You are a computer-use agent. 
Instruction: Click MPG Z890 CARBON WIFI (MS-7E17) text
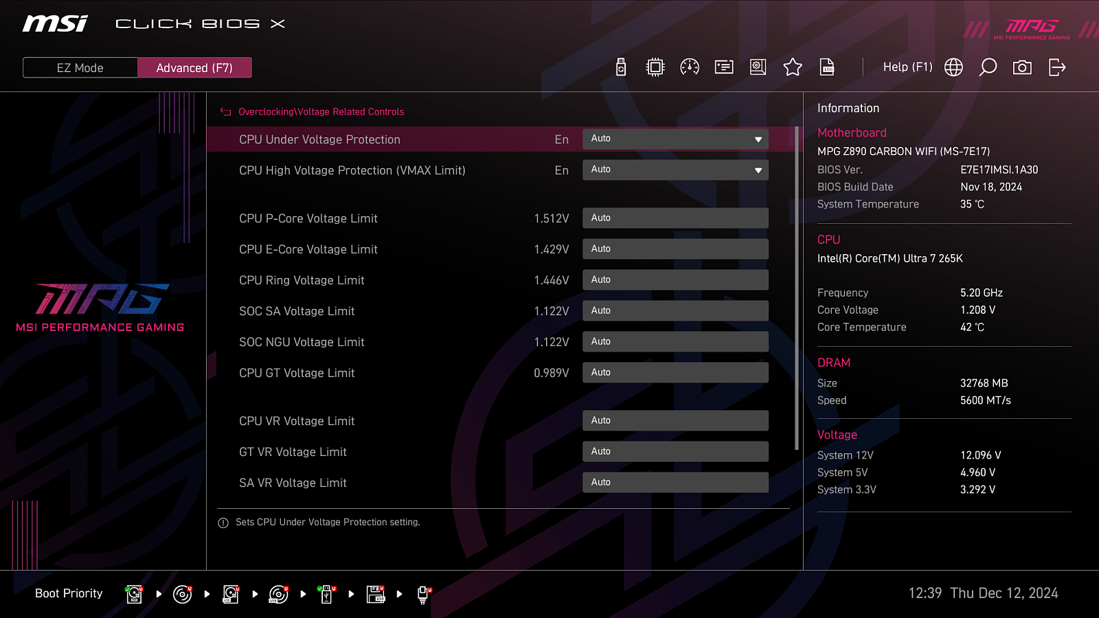pyautogui.click(x=904, y=151)
